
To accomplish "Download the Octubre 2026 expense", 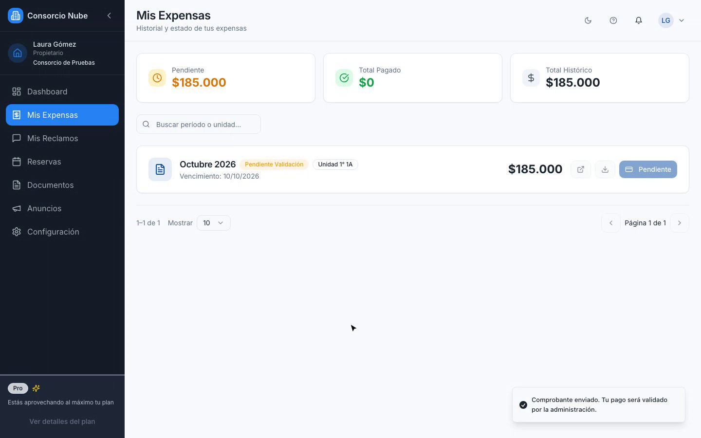I will (x=605, y=169).
